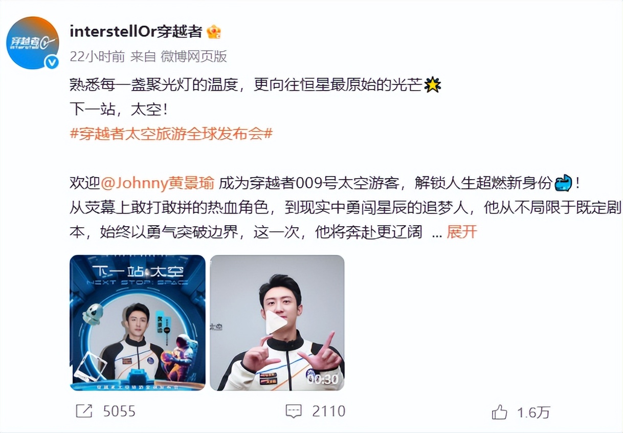Visit the @Johnny黄景瑜 mention link
The image size is (623, 433).
tap(160, 183)
